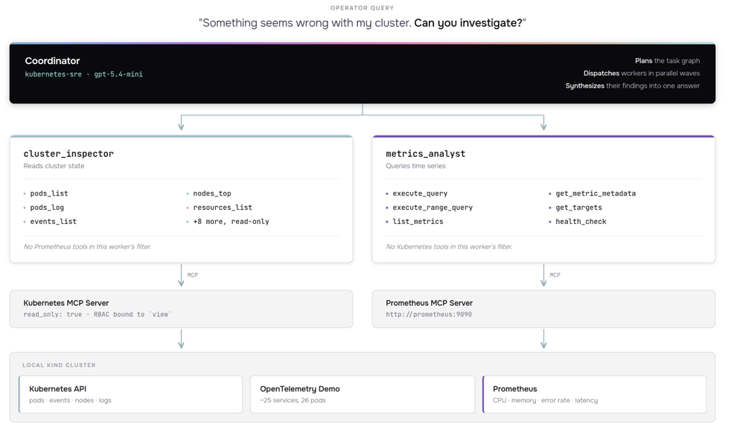Click 'pods · events · nodes · logs' text
Screen dimensions: 737x436
pos(70,400)
